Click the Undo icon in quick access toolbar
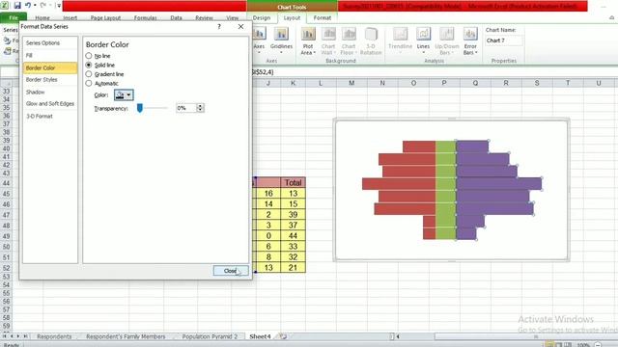Image resolution: width=618 pixels, height=347 pixels. (28, 6)
